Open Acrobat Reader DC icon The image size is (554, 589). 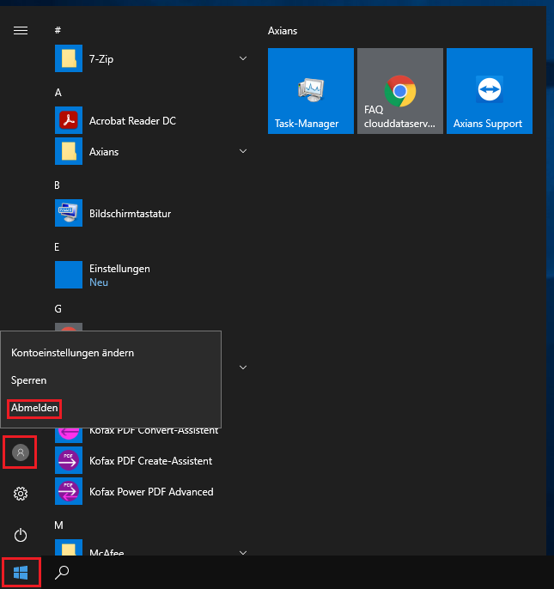coord(69,120)
